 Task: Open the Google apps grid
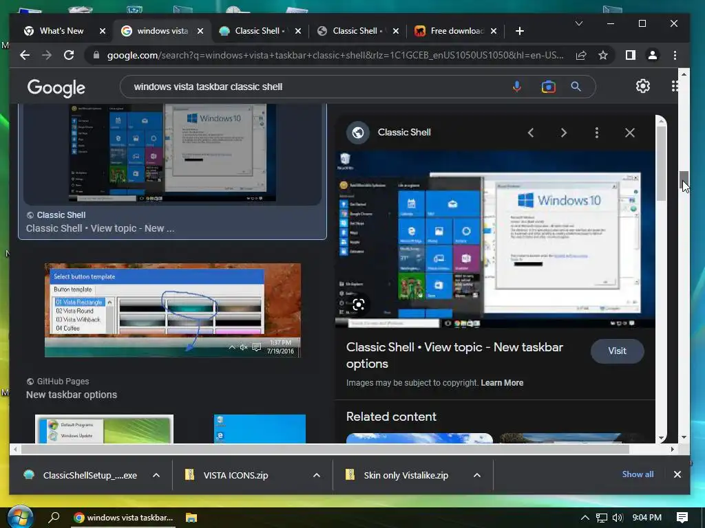(x=675, y=86)
